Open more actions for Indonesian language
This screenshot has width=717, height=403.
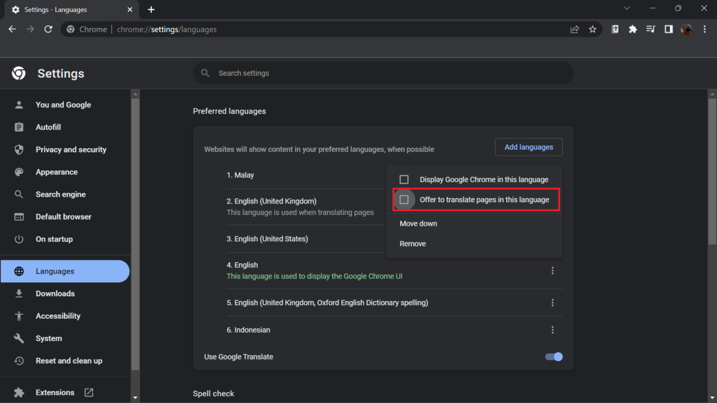[553, 330]
